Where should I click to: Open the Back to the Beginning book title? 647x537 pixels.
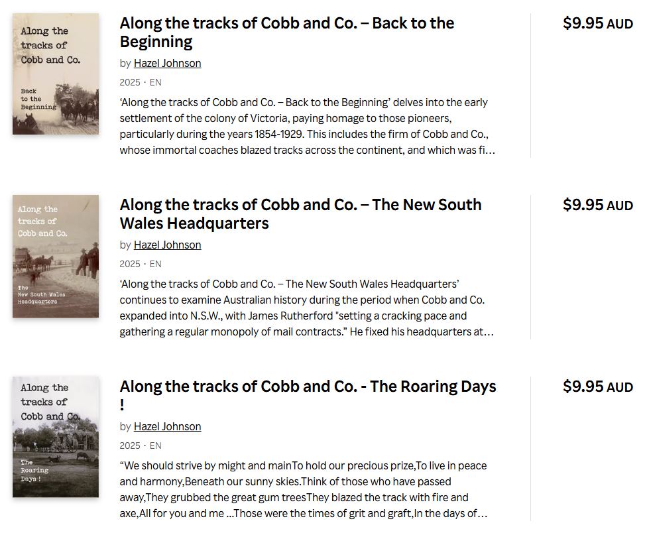point(287,32)
